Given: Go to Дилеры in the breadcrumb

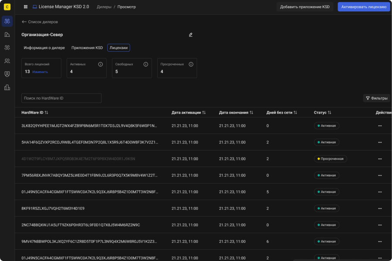Looking at the screenshot, I should [x=104, y=7].
